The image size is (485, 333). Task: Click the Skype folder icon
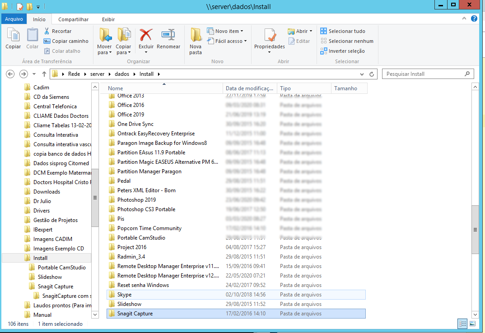112,294
